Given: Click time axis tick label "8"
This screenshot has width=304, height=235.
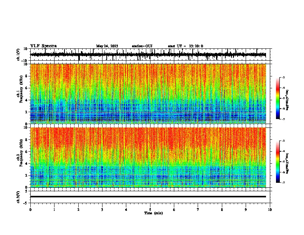Looking at the screenshot, I should pyautogui.click(x=222, y=210).
